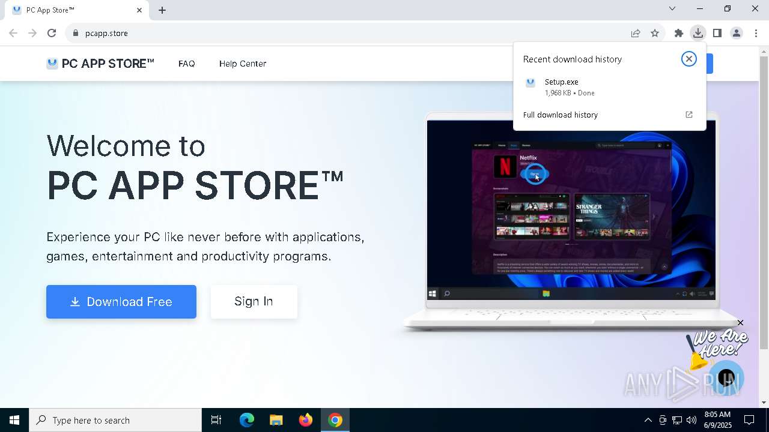The image size is (769, 432).
Task: Open Chrome three-dot menu
Action: 756,33
